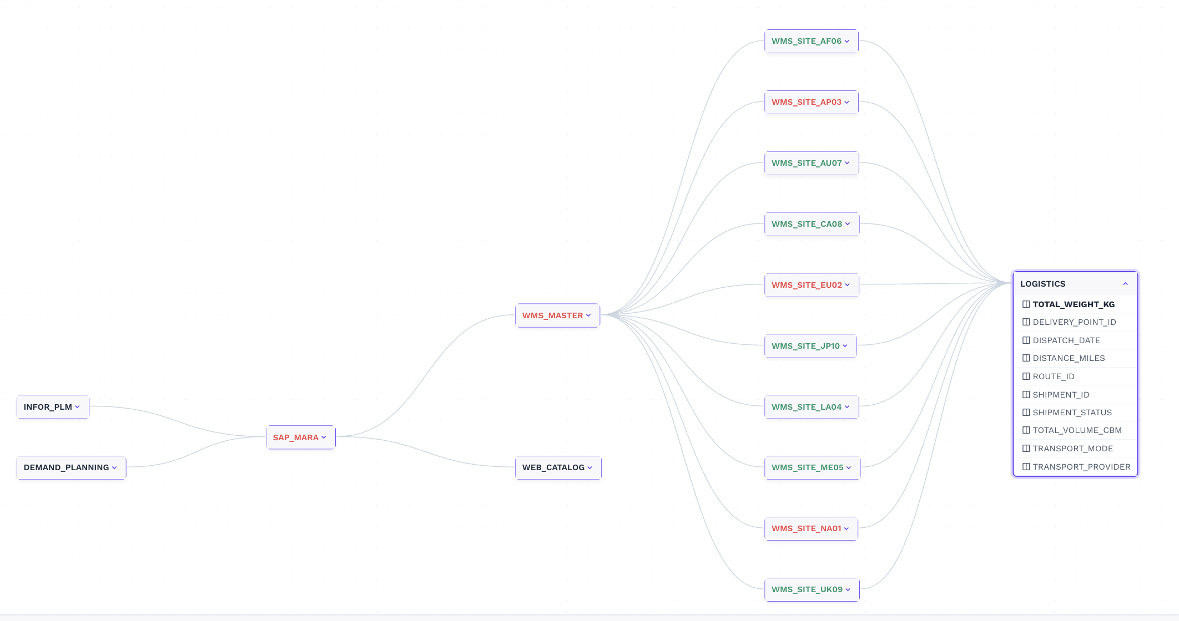Click the column icon beside DELIVERY_POINT_ID
Image resolution: width=1179 pixels, height=621 pixels.
[1026, 322]
